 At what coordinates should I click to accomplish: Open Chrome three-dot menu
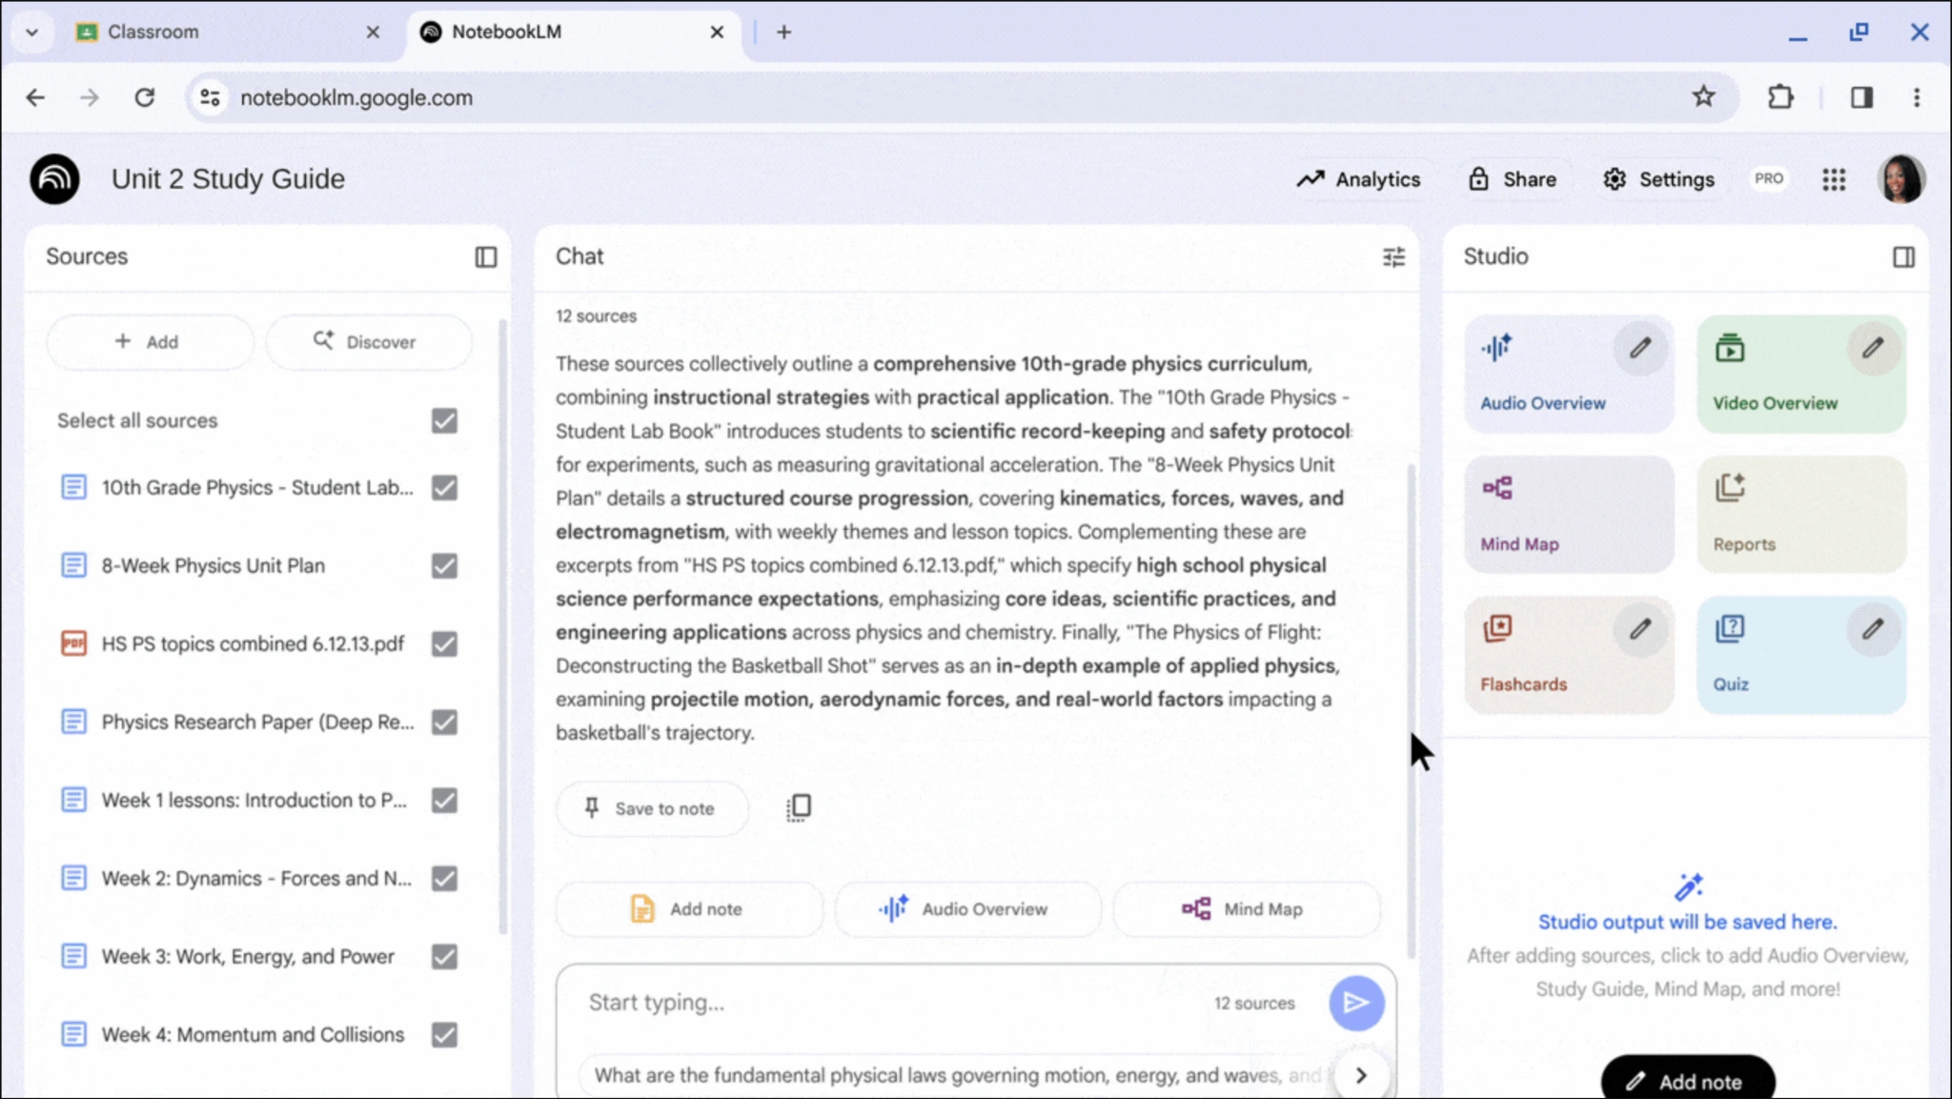(x=1917, y=97)
